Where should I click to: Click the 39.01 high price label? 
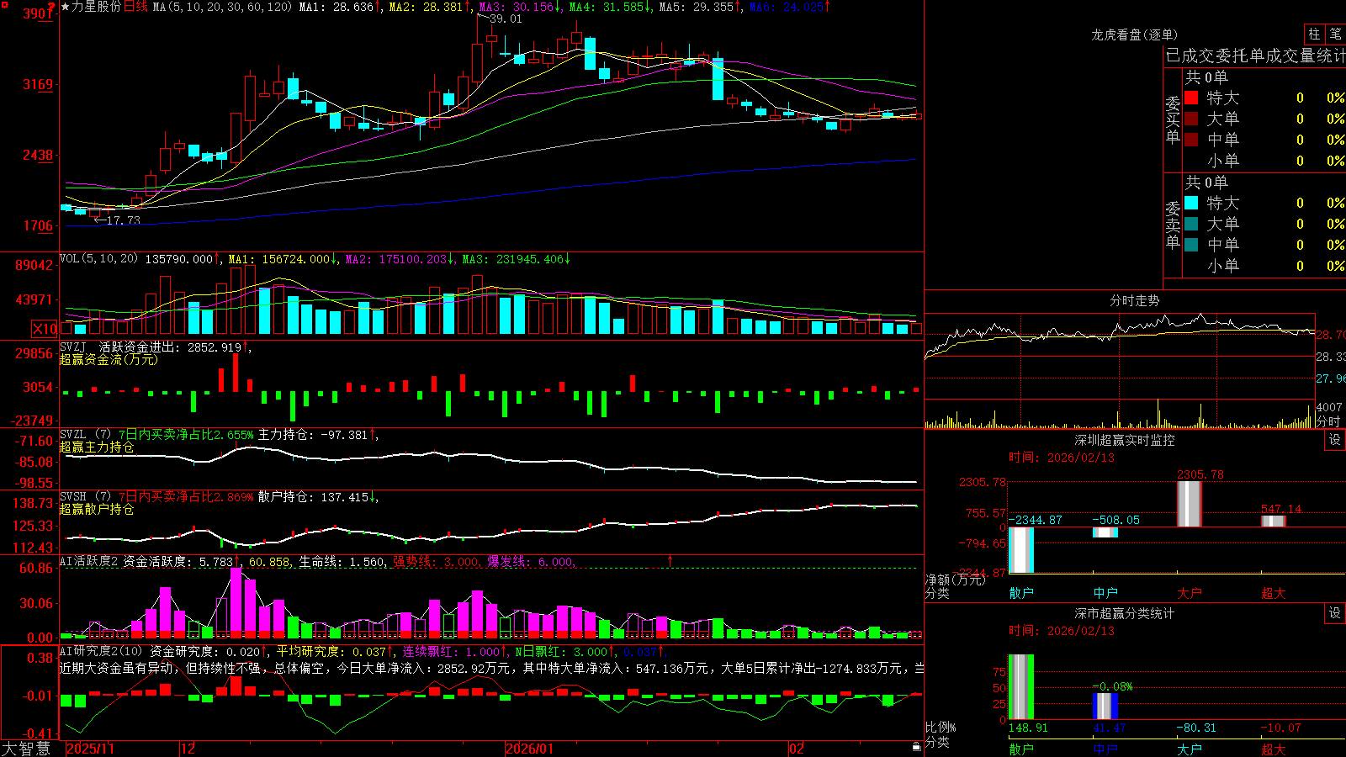[x=506, y=19]
